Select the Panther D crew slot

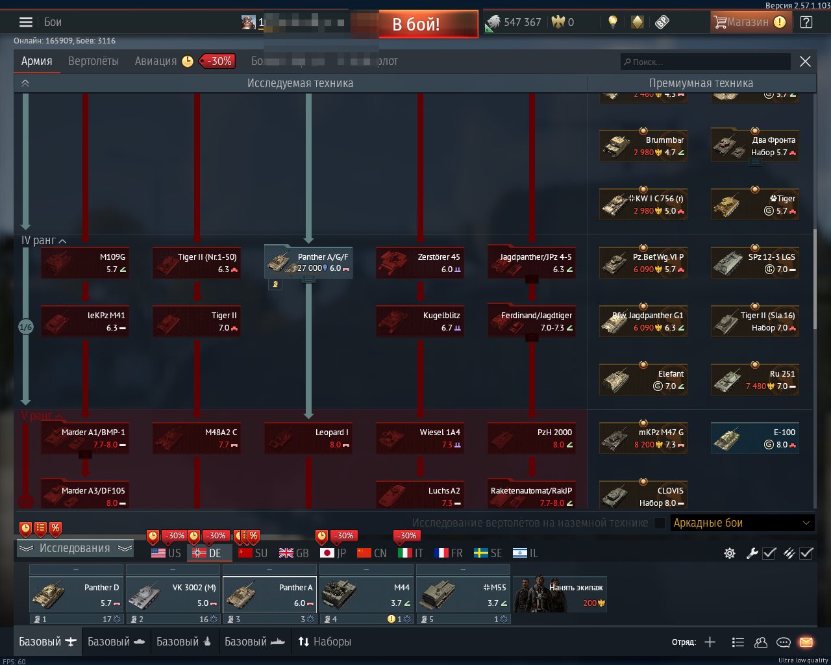[76, 595]
